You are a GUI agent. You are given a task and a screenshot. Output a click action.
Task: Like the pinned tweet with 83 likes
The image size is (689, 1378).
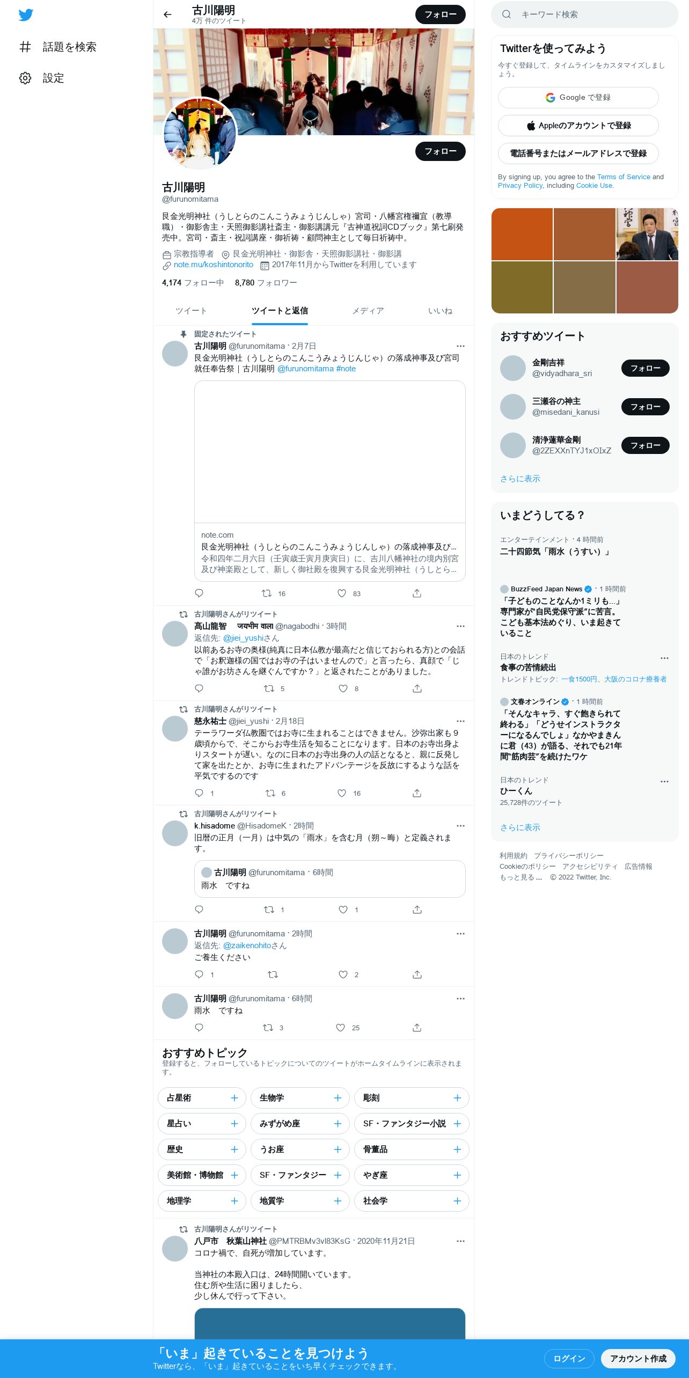point(349,593)
